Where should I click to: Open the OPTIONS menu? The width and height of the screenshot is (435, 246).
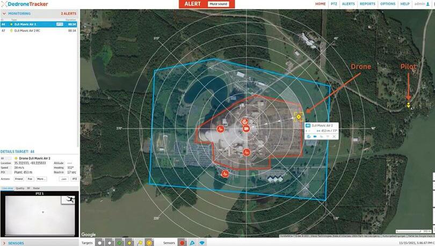tap(388, 4)
